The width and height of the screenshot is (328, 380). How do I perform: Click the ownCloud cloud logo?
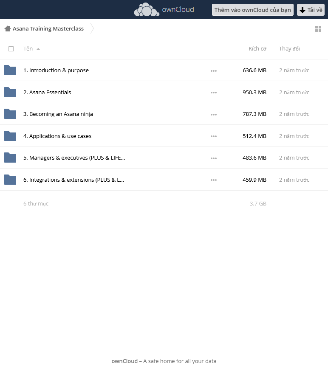[147, 10]
